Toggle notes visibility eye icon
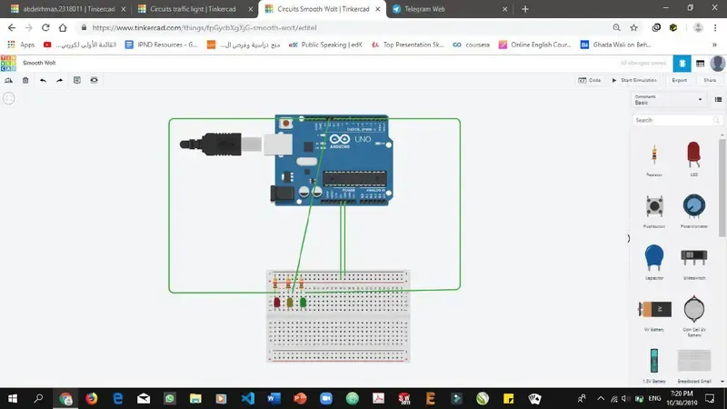Viewport: 727px width, 409px height. (94, 80)
